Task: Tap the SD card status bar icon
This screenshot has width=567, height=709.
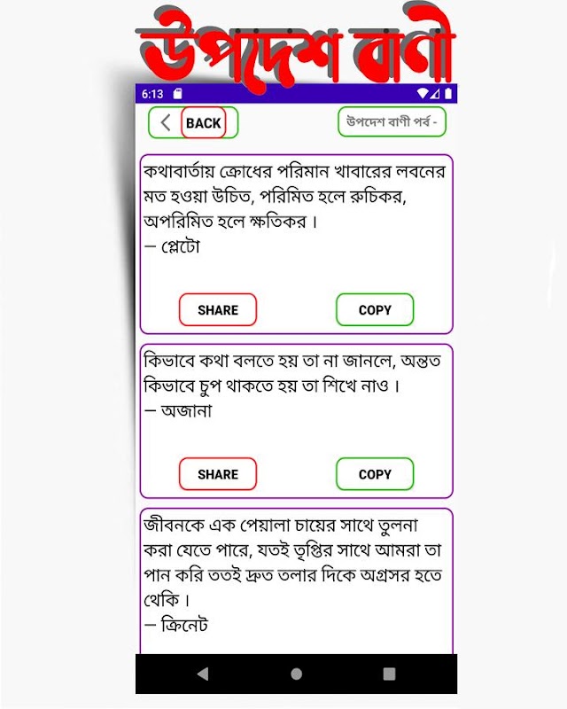Action: 178,94
